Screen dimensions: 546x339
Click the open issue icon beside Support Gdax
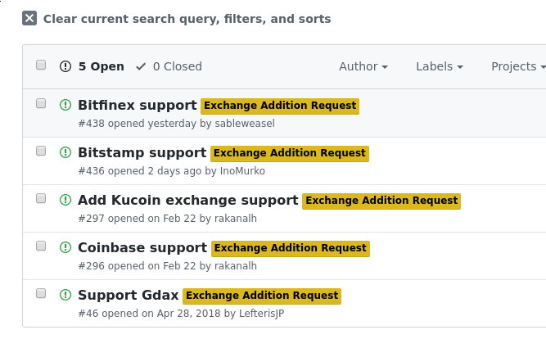65,295
